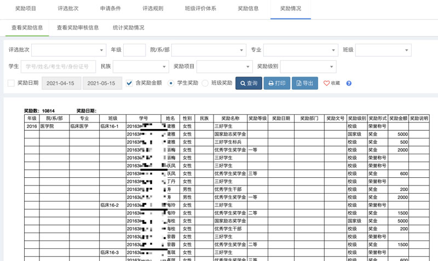Viewport: 438px width, 261px height.
Task: Open the 专业 dropdown list
Action: coord(301,50)
